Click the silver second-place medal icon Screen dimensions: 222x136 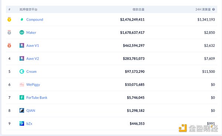coord(9,32)
